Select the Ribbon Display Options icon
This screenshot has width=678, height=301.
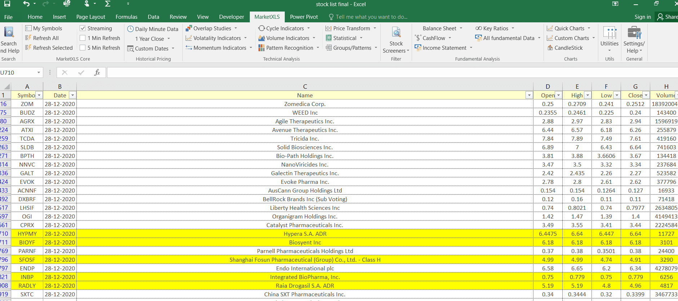click(615, 4)
